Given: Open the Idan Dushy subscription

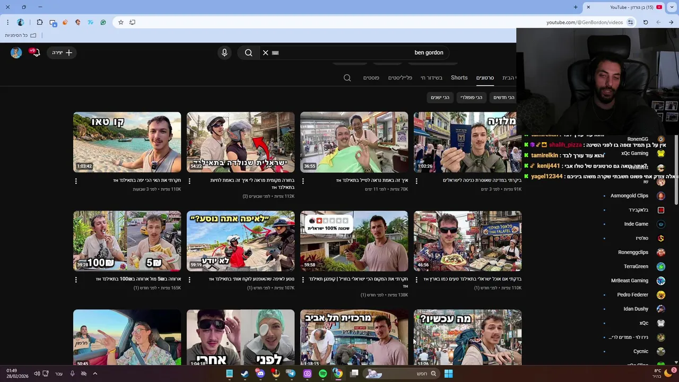Looking at the screenshot, I should pyautogui.click(x=636, y=309).
